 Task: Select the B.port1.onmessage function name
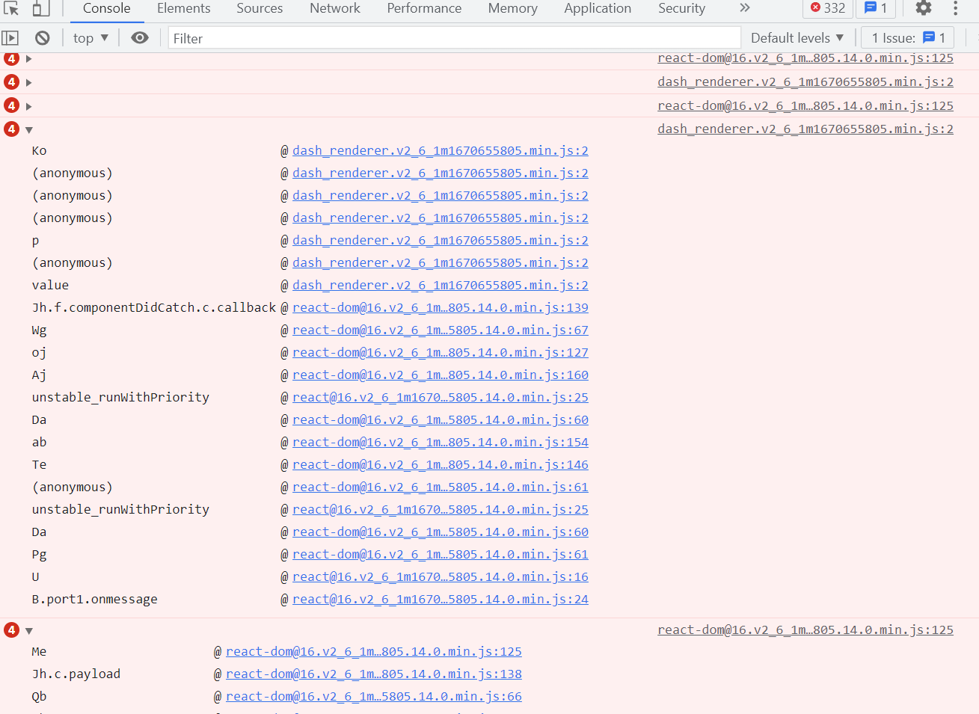click(95, 600)
